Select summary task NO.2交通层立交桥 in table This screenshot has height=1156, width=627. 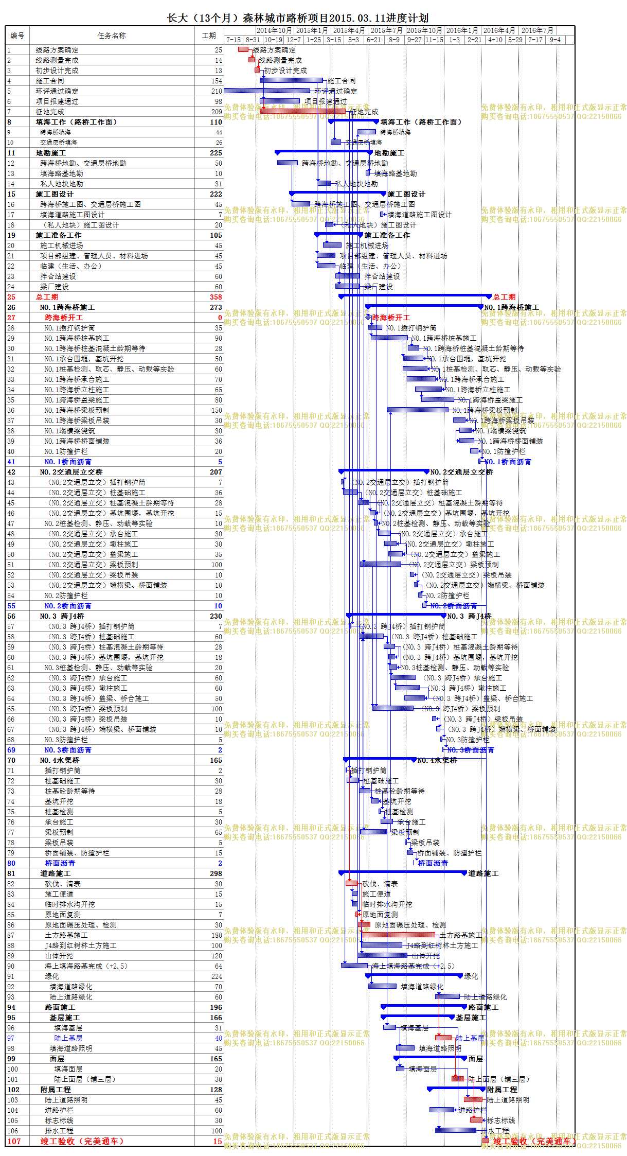coord(114,472)
